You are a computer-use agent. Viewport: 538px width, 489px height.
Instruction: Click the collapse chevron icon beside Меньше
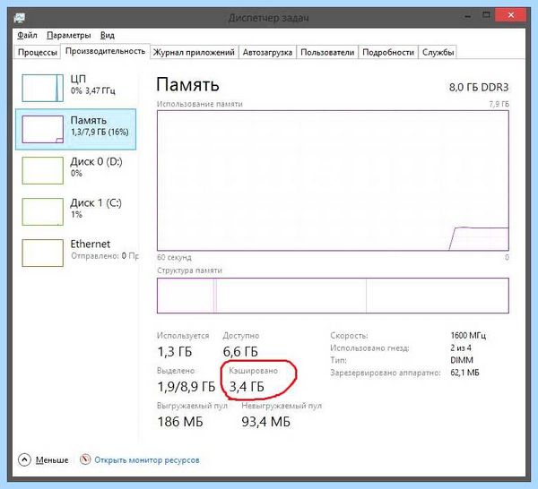click(24, 459)
